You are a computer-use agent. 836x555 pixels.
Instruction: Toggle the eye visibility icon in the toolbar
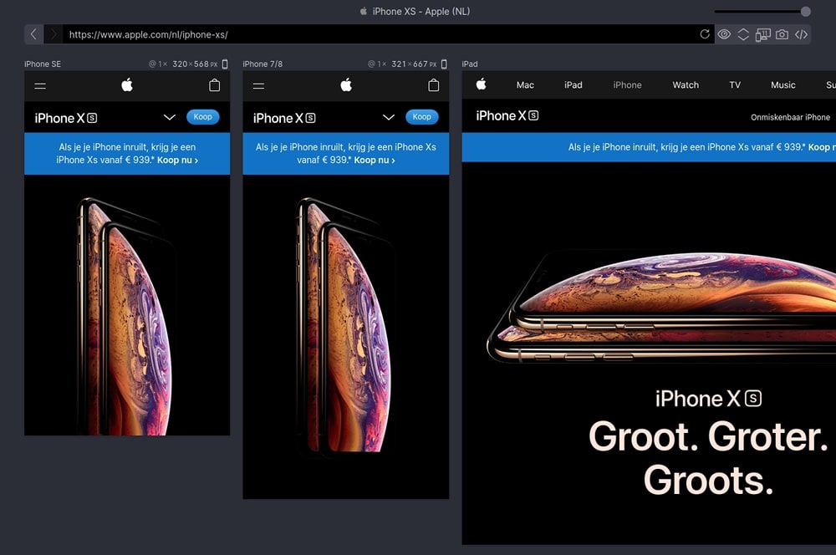723,34
